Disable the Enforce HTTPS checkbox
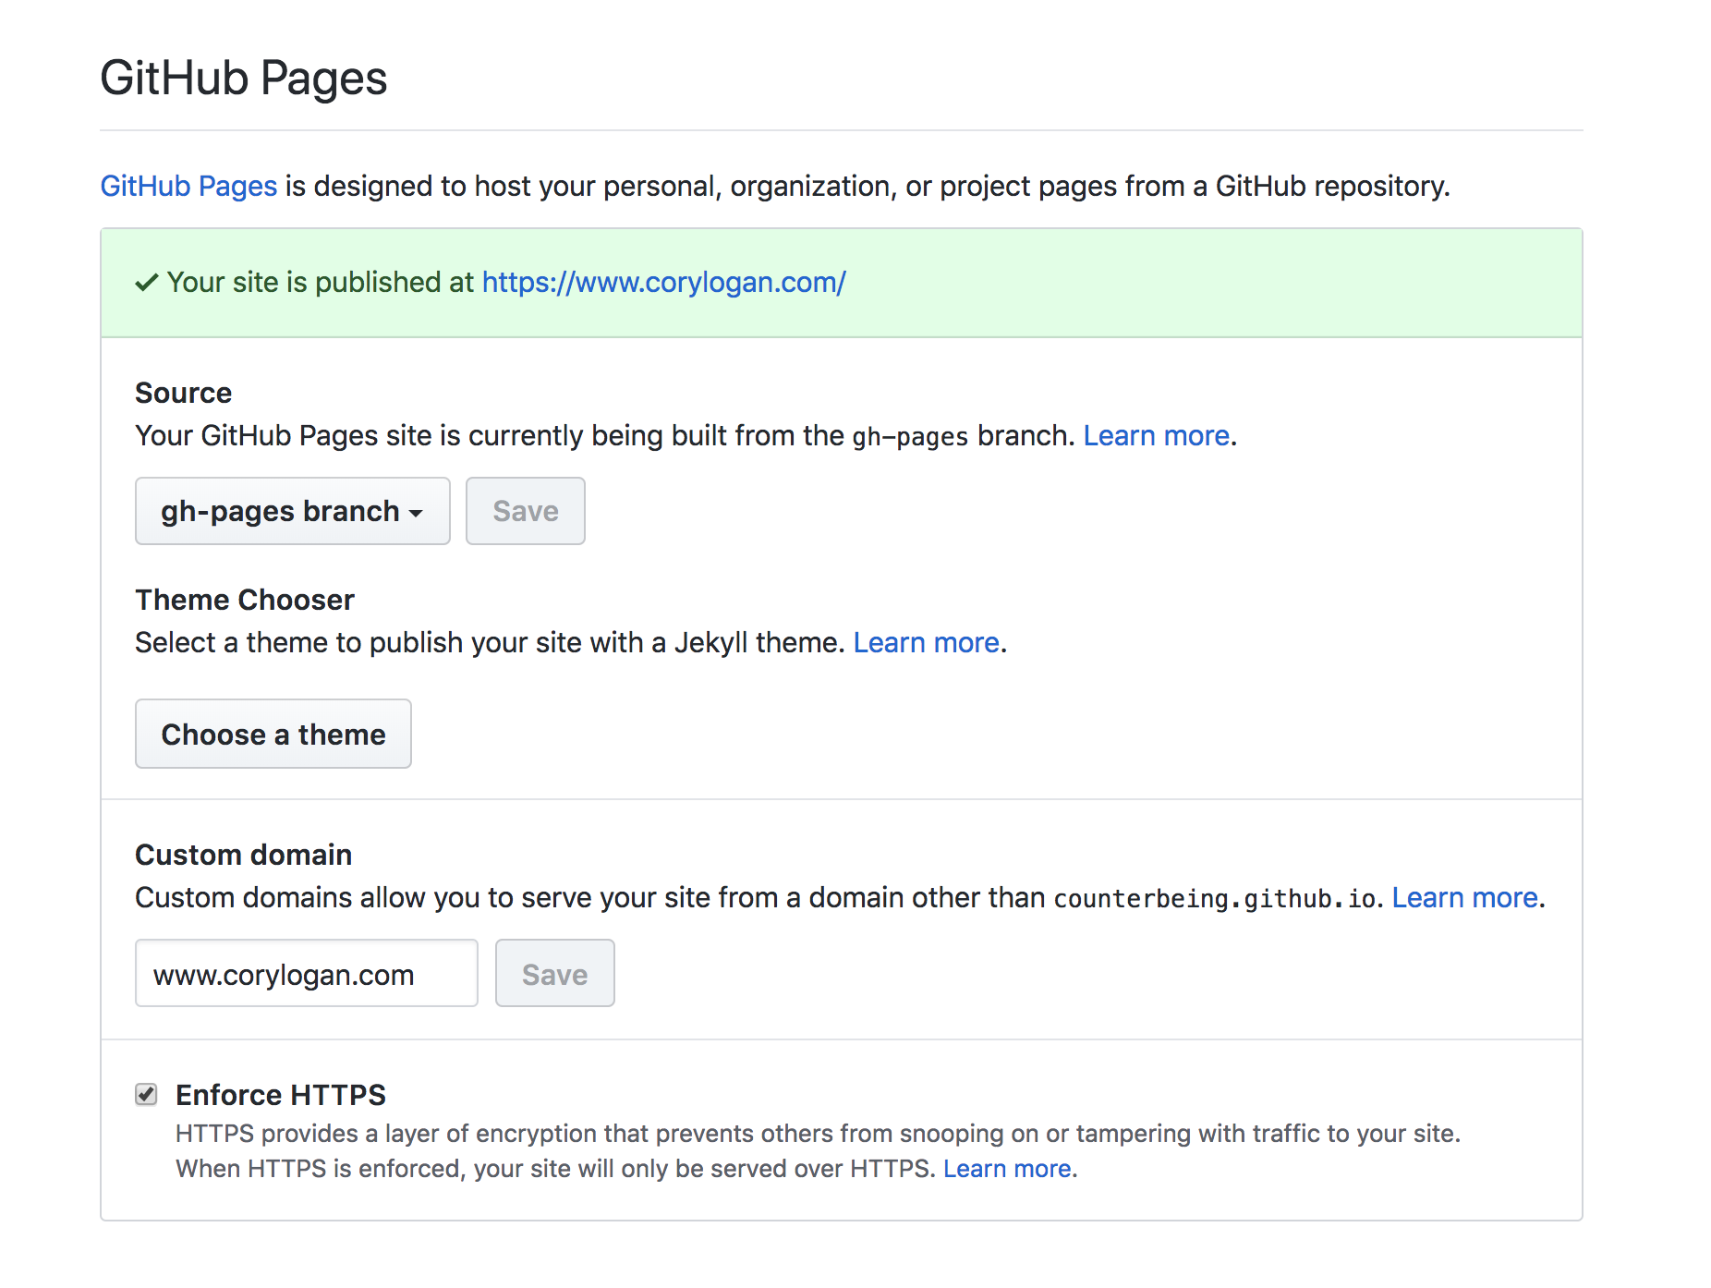This screenshot has height=1288, width=1711. coord(146,1095)
